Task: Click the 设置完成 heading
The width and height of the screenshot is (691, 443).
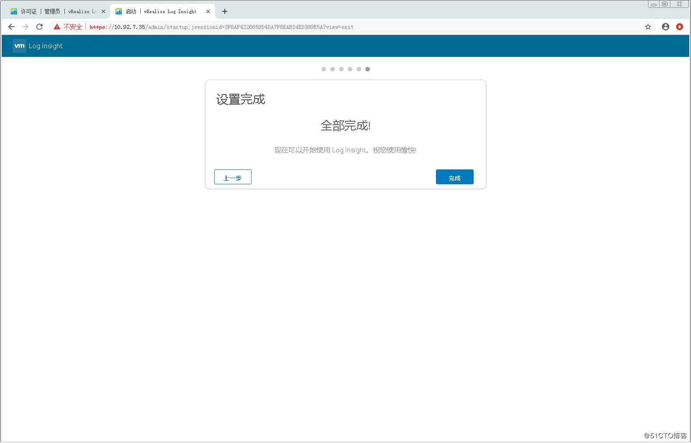Action: tap(241, 99)
